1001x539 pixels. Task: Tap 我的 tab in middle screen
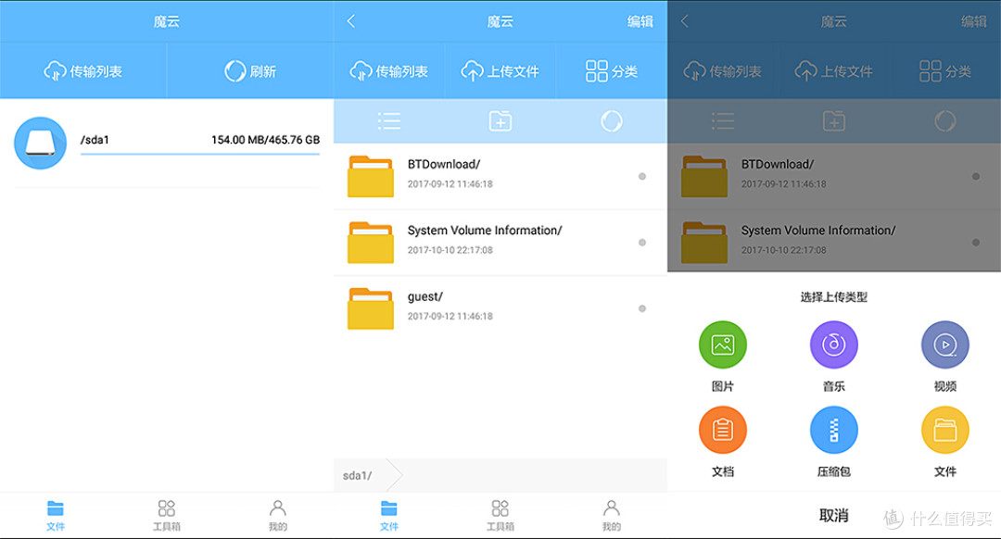pyautogui.click(x=612, y=516)
